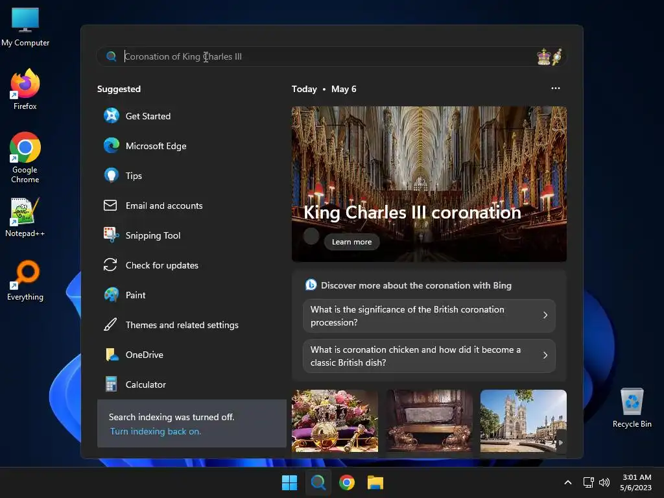Launch Snipping Tool icon
Screen dimensions: 664x498
(x=112, y=235)
